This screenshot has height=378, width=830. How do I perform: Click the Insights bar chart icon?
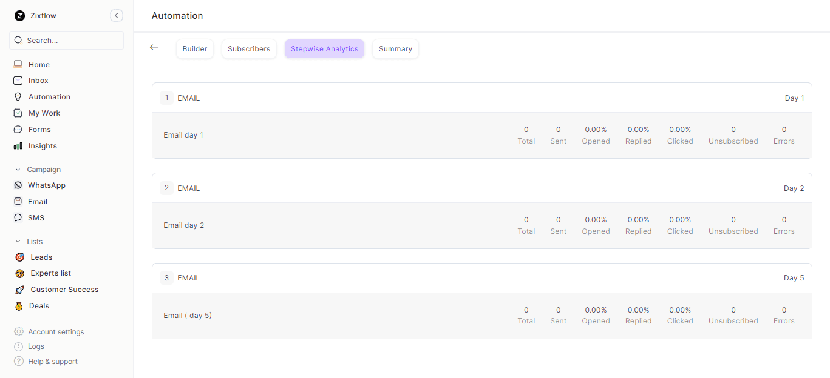[x=18, y=146]
